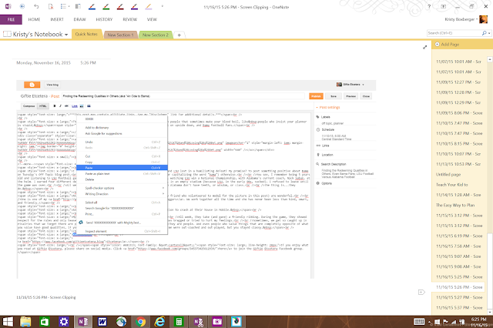Open Calculator from the taskbar

(x=179, y=322)
